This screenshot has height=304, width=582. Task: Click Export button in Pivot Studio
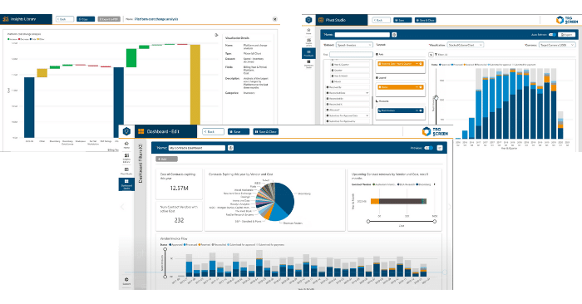[x=566, y=35]
